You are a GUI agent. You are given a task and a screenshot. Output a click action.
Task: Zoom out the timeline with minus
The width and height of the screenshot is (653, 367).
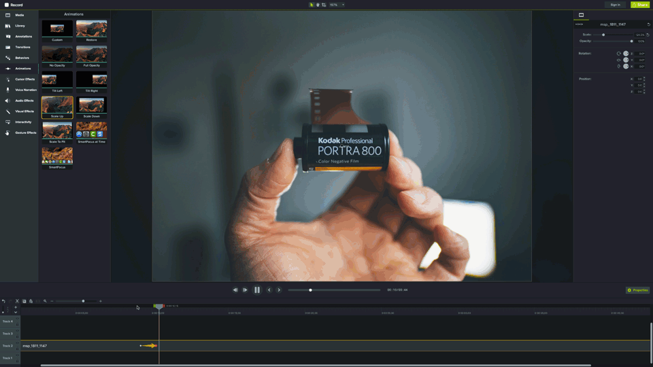52,301
